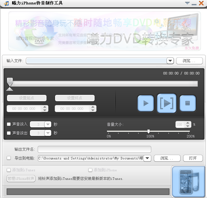Image resolution: width=207 pixels, height=198 pixels.
Task: Click the export path text field
Action: point(91,158)
